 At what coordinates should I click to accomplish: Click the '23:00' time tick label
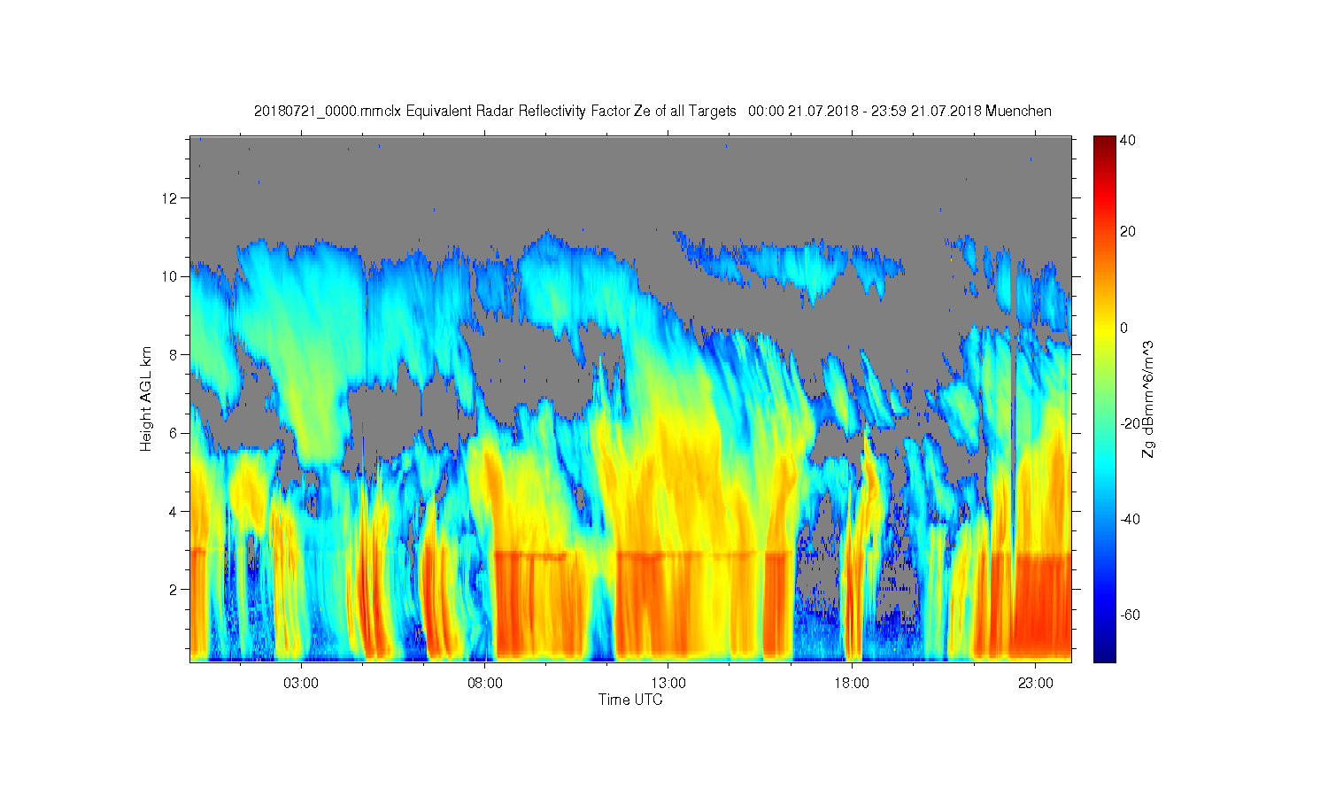(1036, 684)
